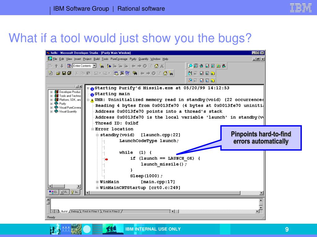Click the Find in Files binoculars icon
Screen dimensions: 317x237
pos(135,73)
